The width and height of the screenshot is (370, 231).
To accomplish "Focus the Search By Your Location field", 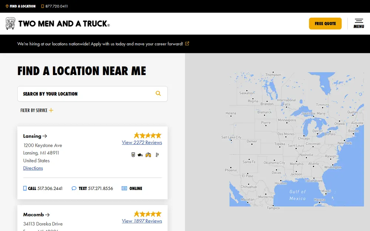I will [92, 94].
